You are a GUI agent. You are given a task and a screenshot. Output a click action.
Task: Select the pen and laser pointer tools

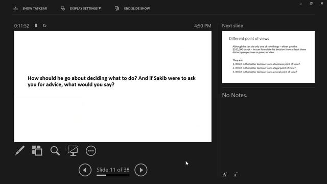pyautogui.click(x=19, y=151)
